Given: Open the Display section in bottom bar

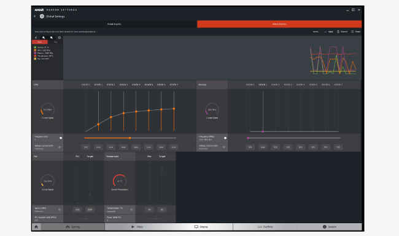Looking at the screenshot, I should [x=201, y=227].
